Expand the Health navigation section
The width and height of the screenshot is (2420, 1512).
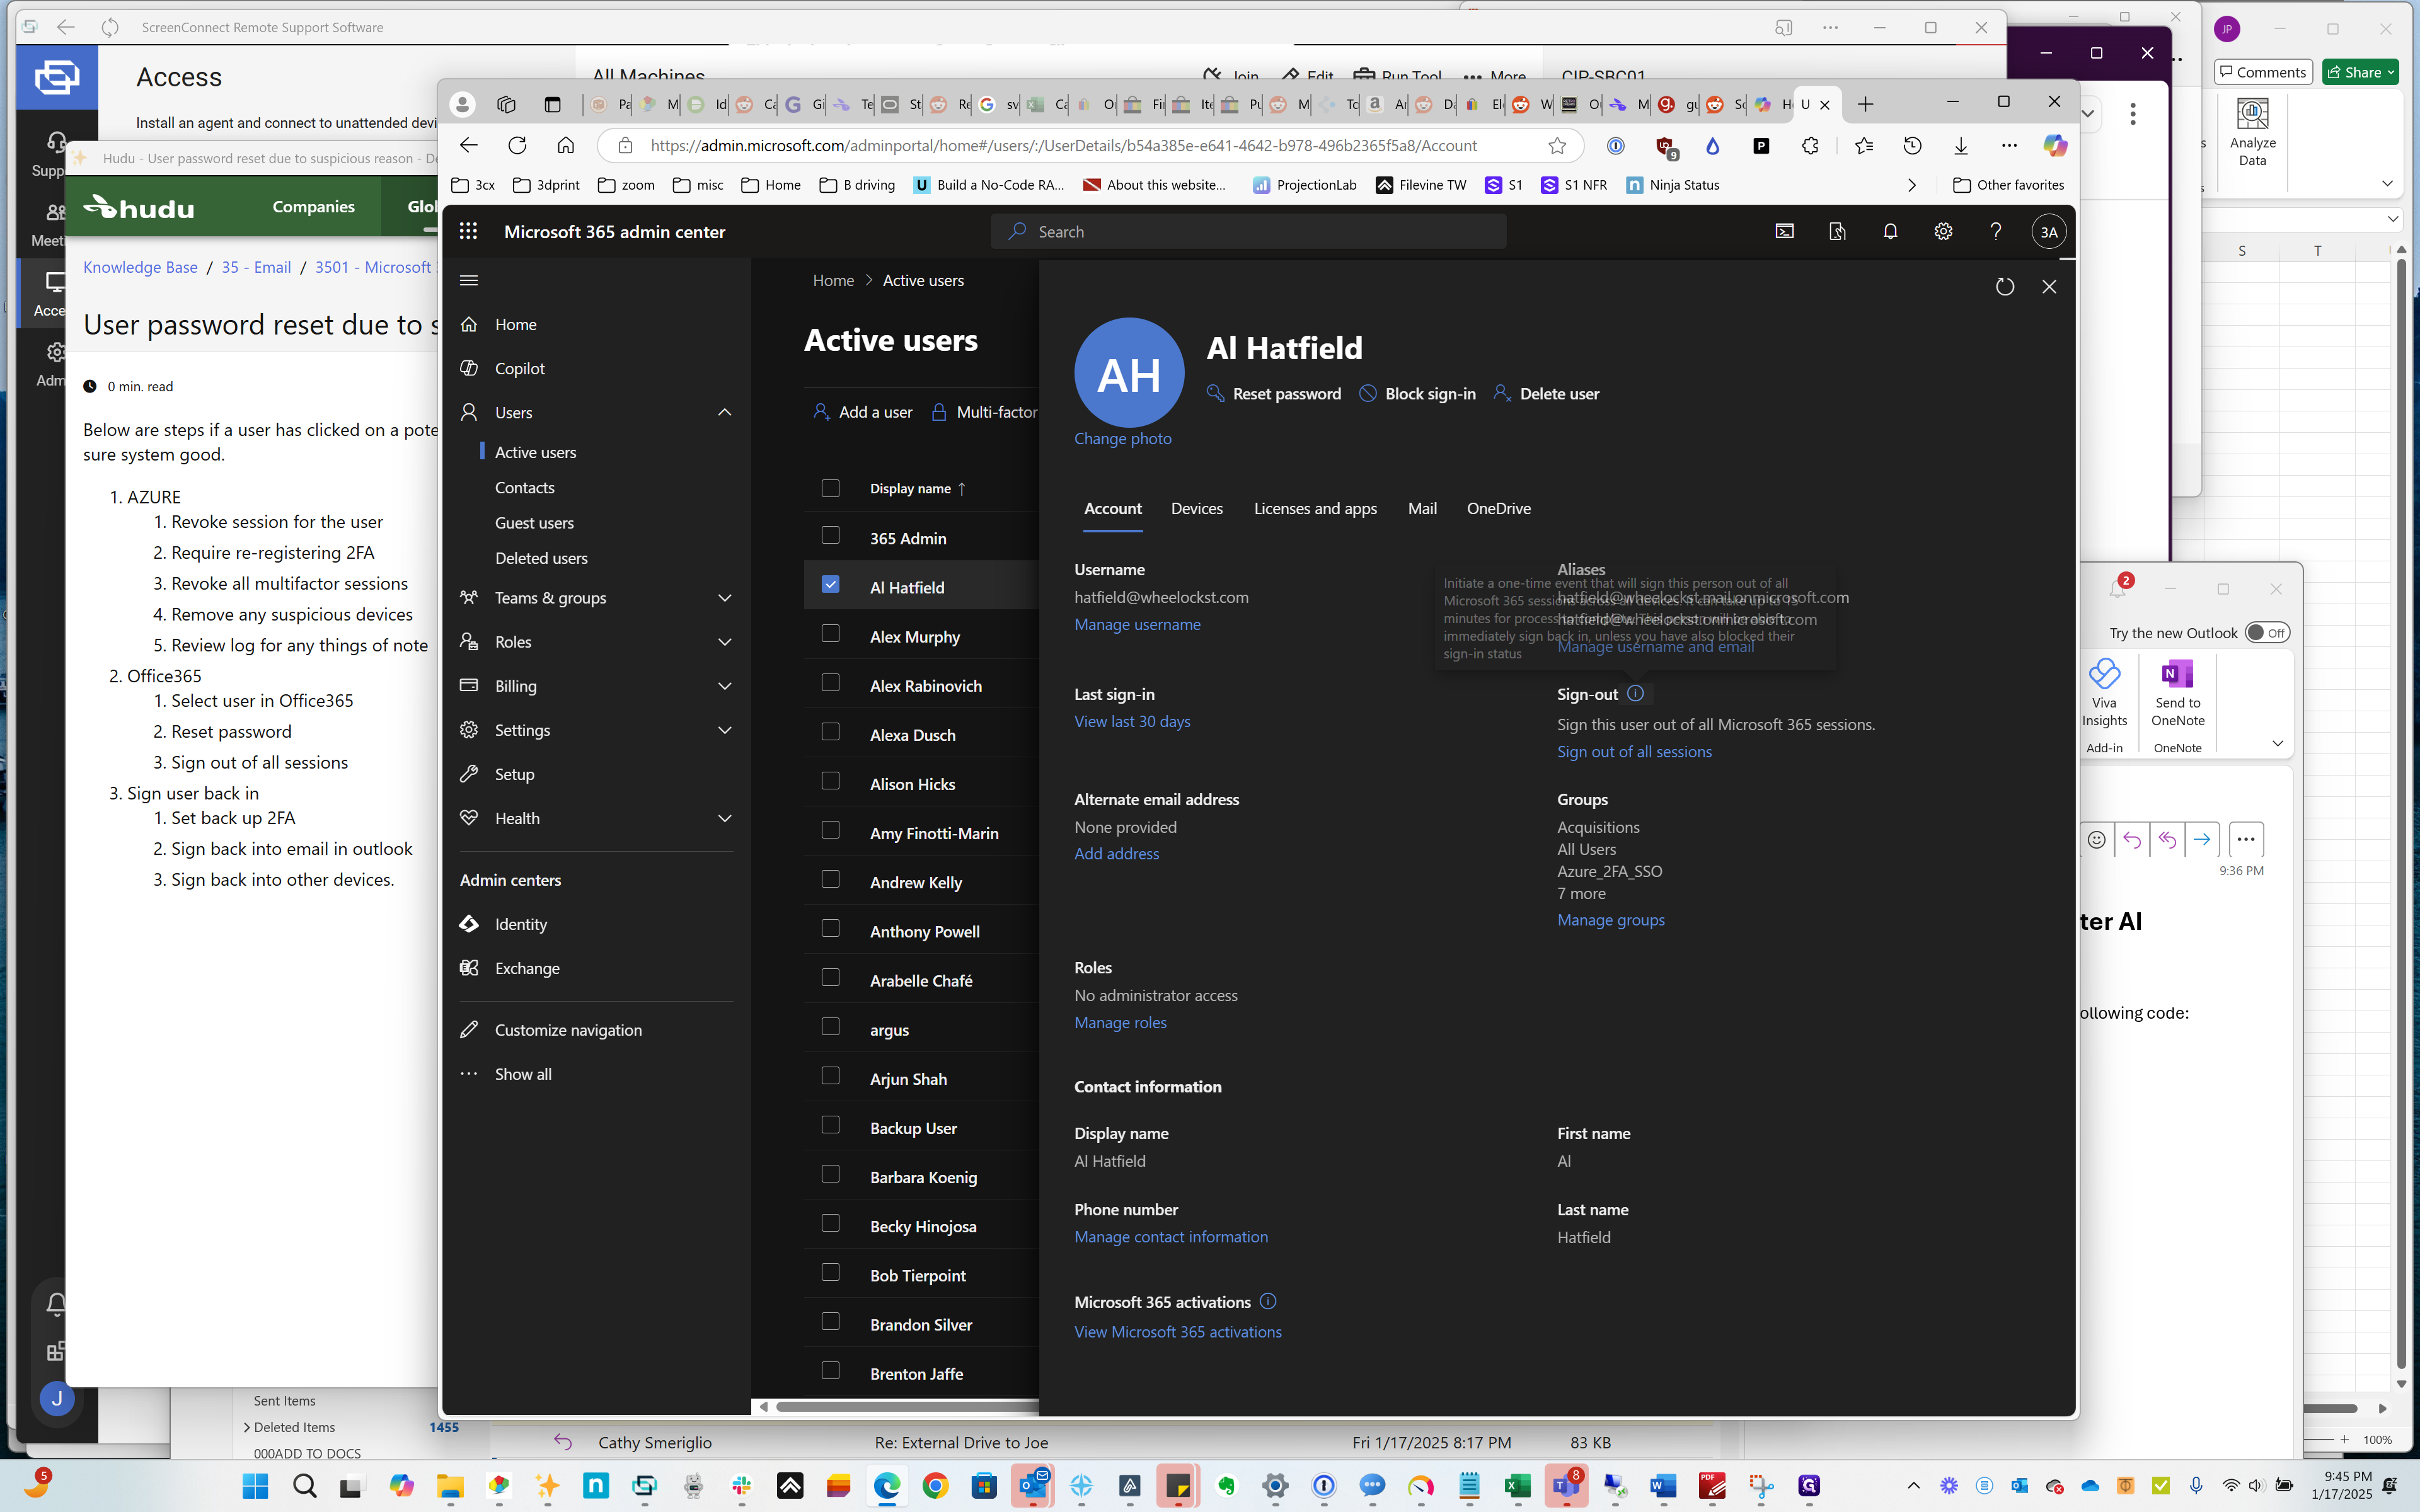725,818
